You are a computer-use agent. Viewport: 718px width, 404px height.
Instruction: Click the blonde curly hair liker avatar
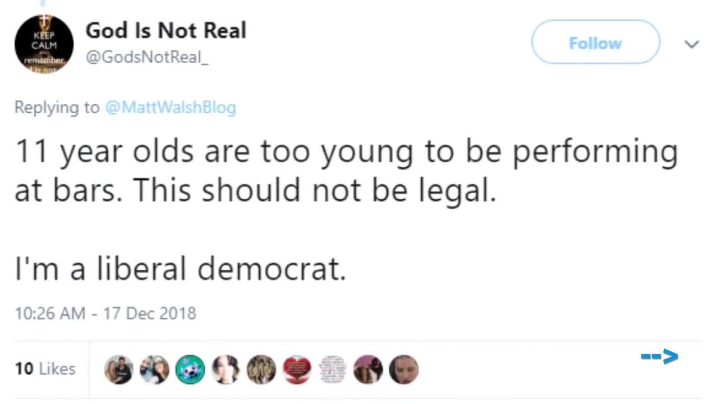[x=261, y=370]
